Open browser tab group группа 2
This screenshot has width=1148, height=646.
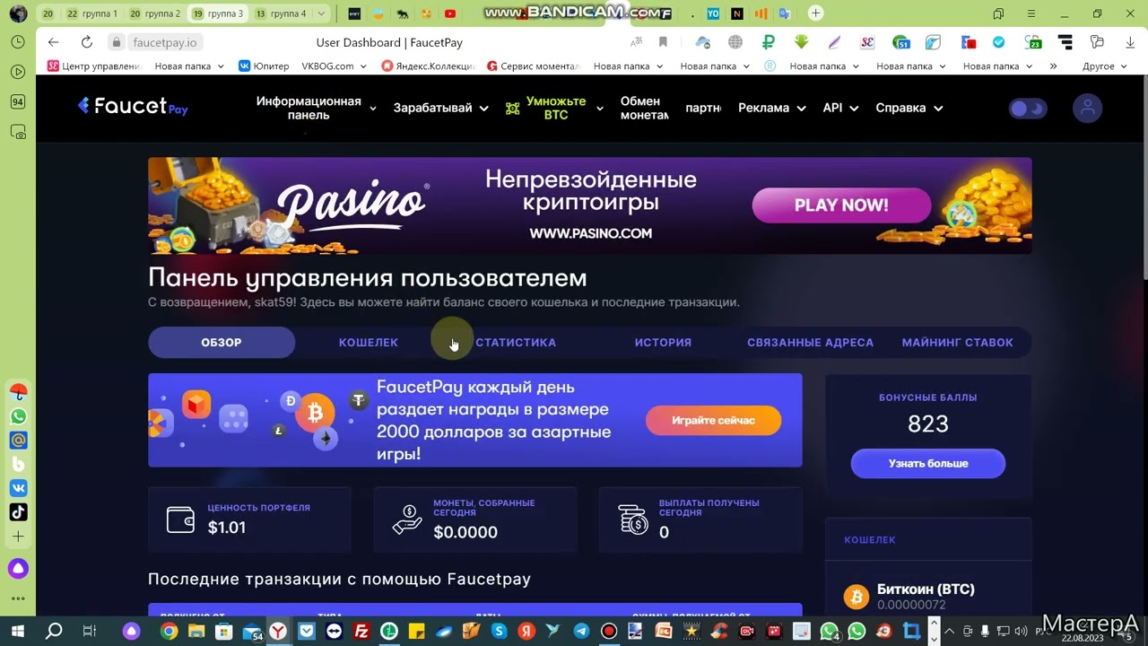tap(155, 13)
